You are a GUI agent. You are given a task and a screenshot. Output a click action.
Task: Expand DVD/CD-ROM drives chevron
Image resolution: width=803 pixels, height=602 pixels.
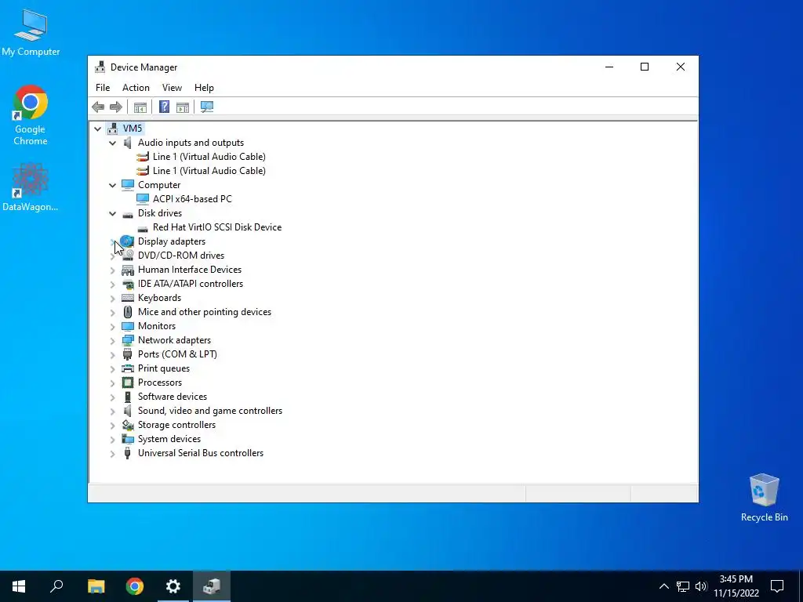pos(112,256)
